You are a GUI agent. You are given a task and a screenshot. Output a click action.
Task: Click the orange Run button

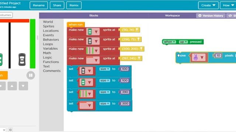3,75
